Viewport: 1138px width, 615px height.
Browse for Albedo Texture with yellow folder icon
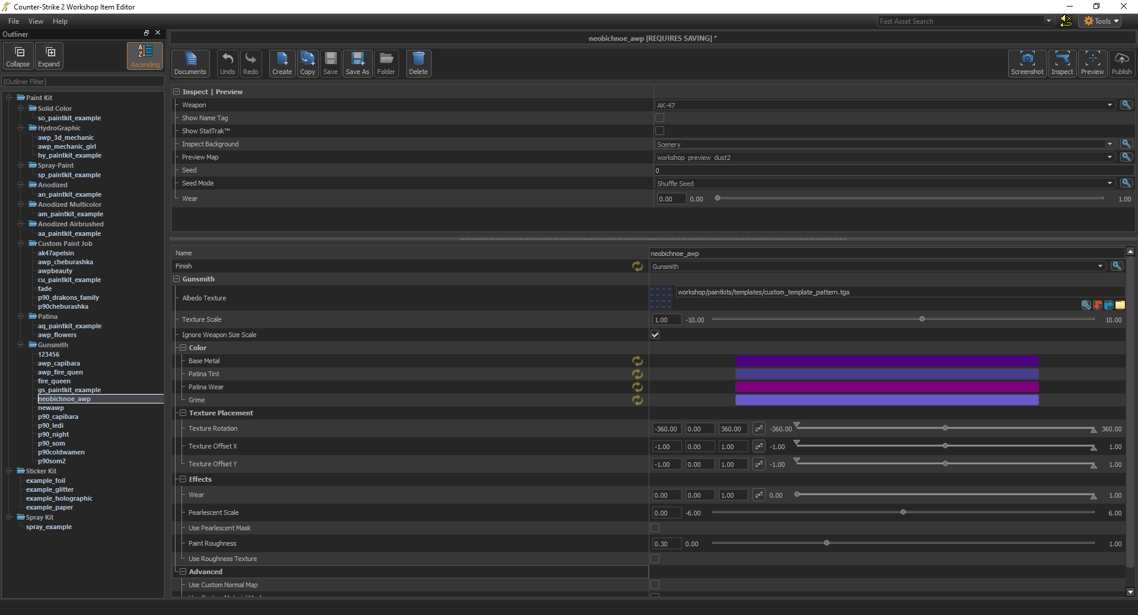point(1120,305)
